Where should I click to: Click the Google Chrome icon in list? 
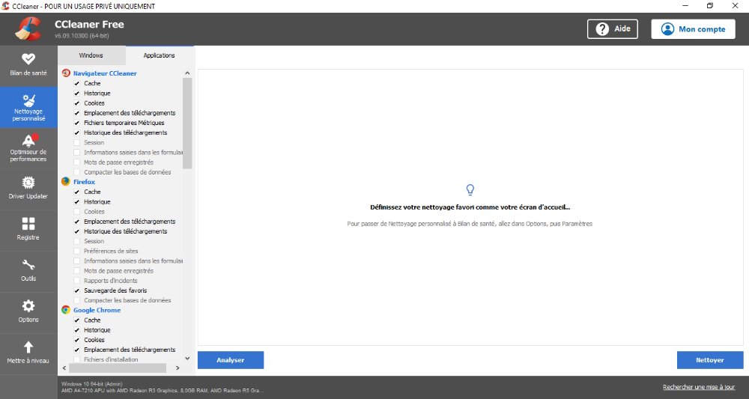click(x=66, y=310)
